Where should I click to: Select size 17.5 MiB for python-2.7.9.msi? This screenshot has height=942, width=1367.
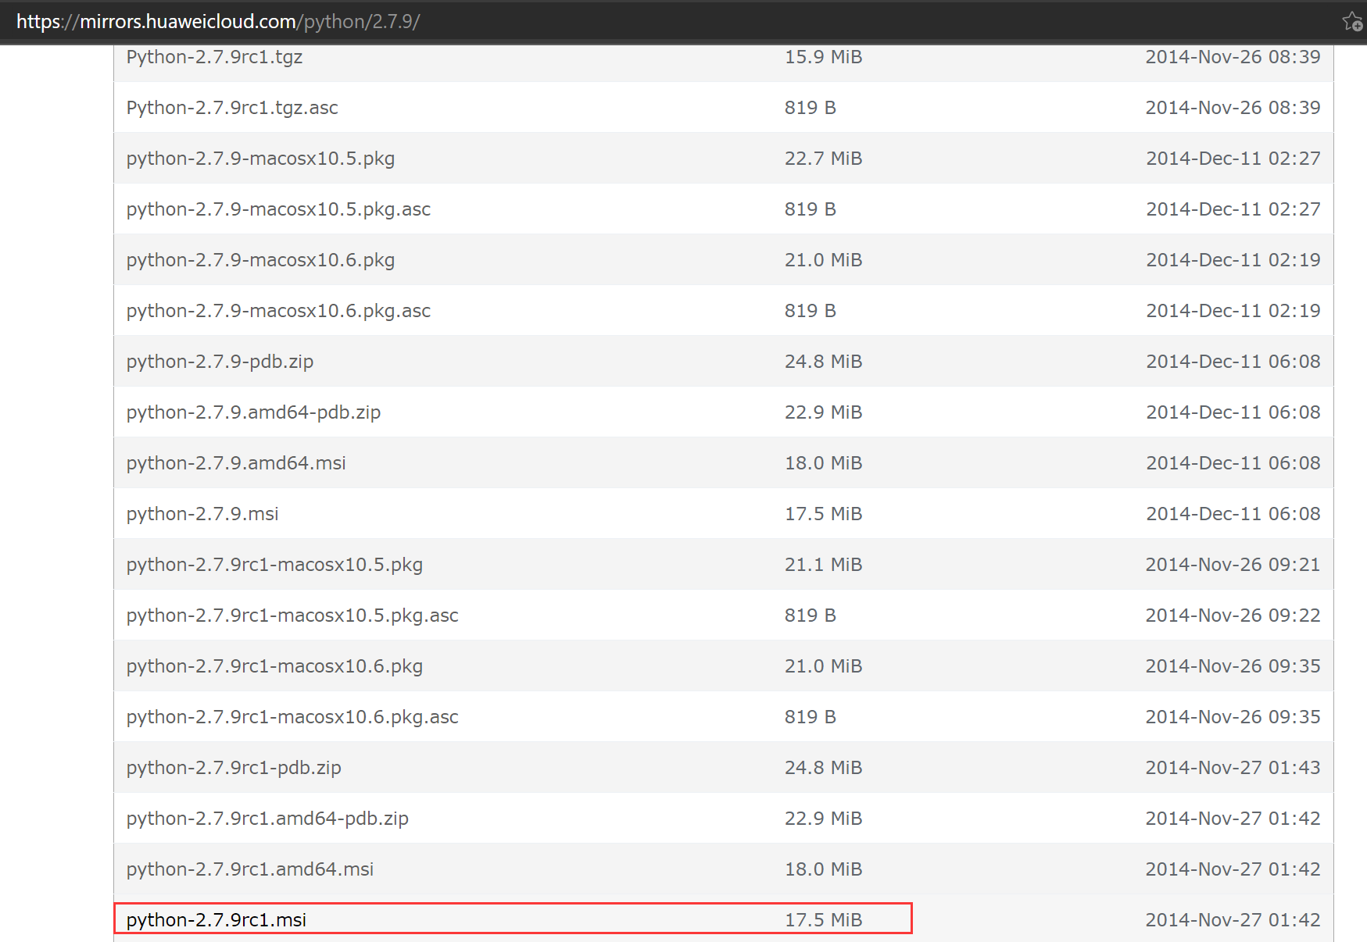point(823,514)
